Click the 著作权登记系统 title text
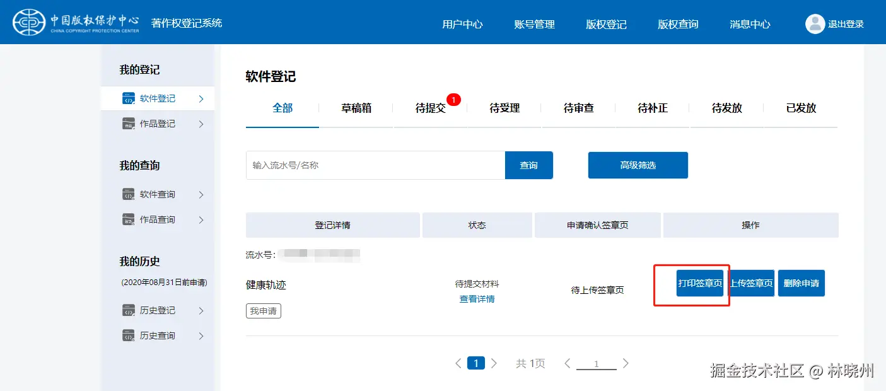This screenshot has height=391, width=886. 187,23
